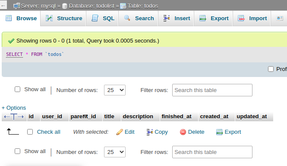Click the server icon in breadcrumb
This screenshot has width=287, height=166.
[x=17, y=6]
